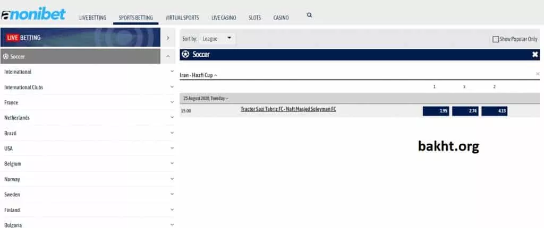This screenshot has width=544, height=228.
Task: Close the Soccer panel with X
Action: tap(535, 55)
